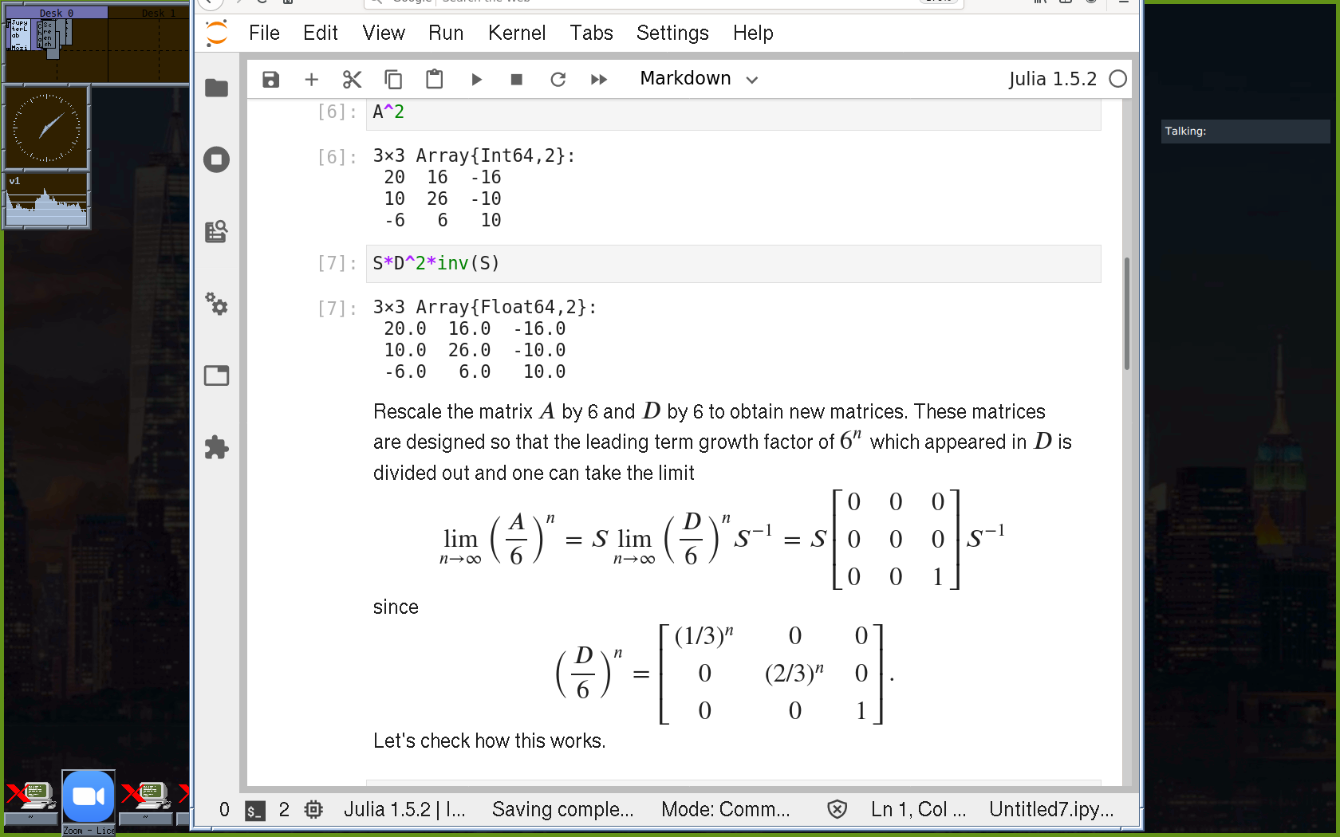This screenshot has height=837, width=1340.
Task: Copy the selected cell
Action: tap(393, 79)
